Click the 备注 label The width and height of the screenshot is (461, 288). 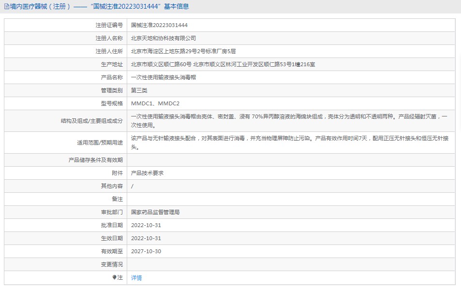click(x=118, y=200)
